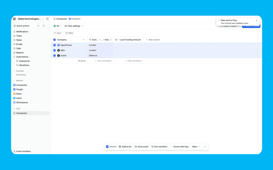Click the search magnifier icon in sidebar
The height and width of the screenshot is (170, 273).
(x=44, y=26)
